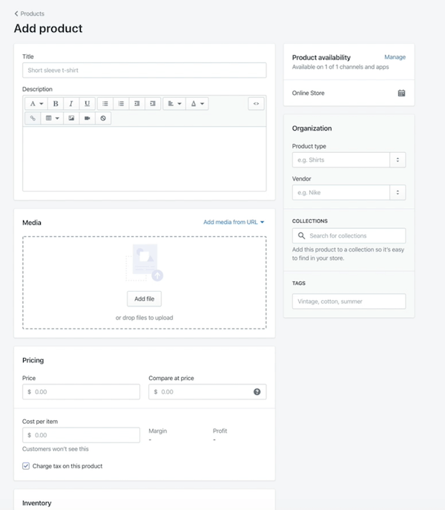Click 'Available on 1 of 1 channels' text
The height and width of the screenshot is (510, 445).
(340, 67)
